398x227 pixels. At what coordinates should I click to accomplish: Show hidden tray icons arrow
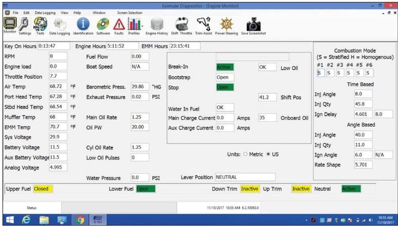coord(306,220)
